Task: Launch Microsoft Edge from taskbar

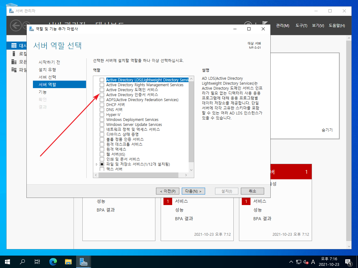Action: (53, 261)
